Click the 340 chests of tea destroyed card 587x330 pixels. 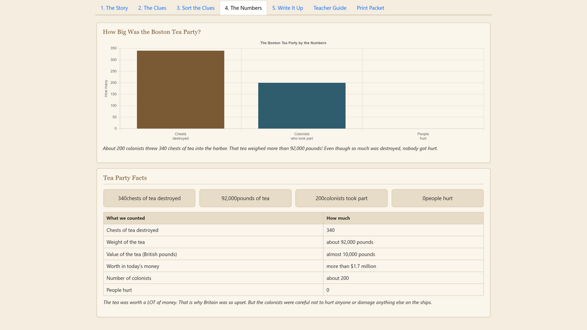point(150,198)
